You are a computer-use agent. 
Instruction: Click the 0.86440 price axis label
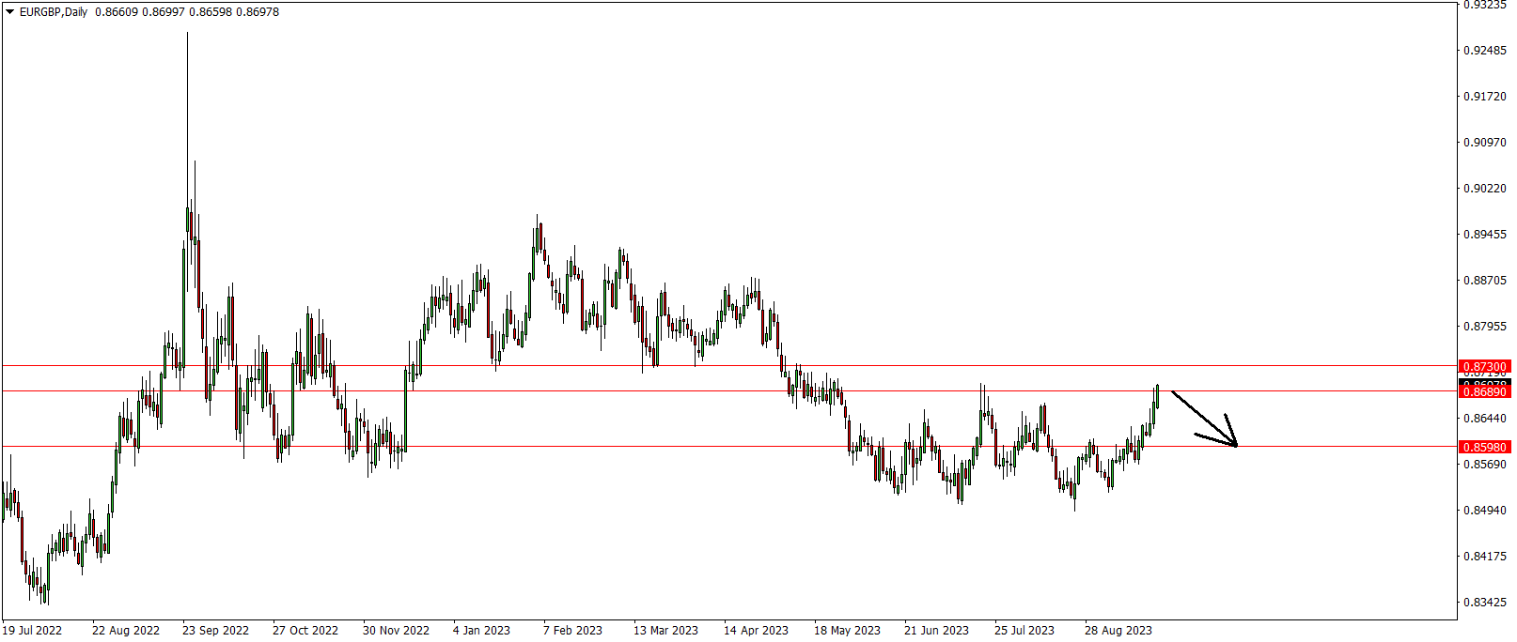[1485, 418]
